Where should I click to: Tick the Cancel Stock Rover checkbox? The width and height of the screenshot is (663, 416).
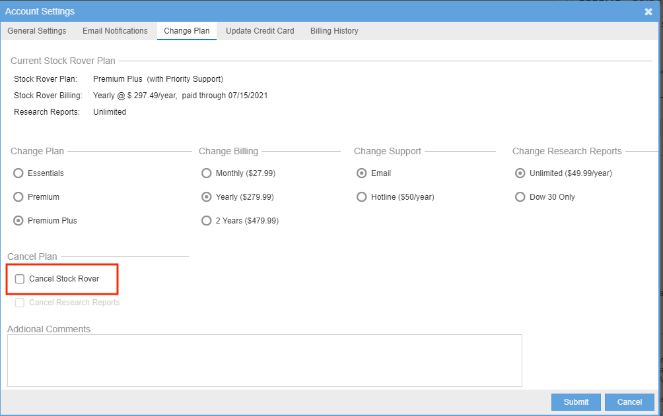(x=20, y=279)
